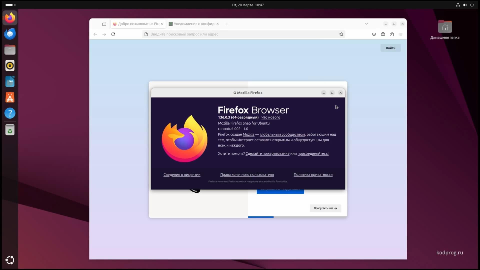Click the Firefox back arrow

tap(95, 34)
